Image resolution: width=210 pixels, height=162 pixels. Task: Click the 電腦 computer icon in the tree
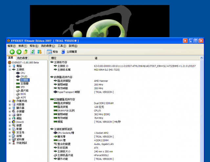tap(14, 66)
